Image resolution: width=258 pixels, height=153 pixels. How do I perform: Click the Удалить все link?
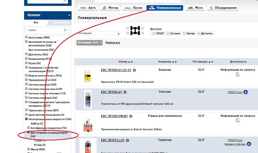(x=112, y=42)
